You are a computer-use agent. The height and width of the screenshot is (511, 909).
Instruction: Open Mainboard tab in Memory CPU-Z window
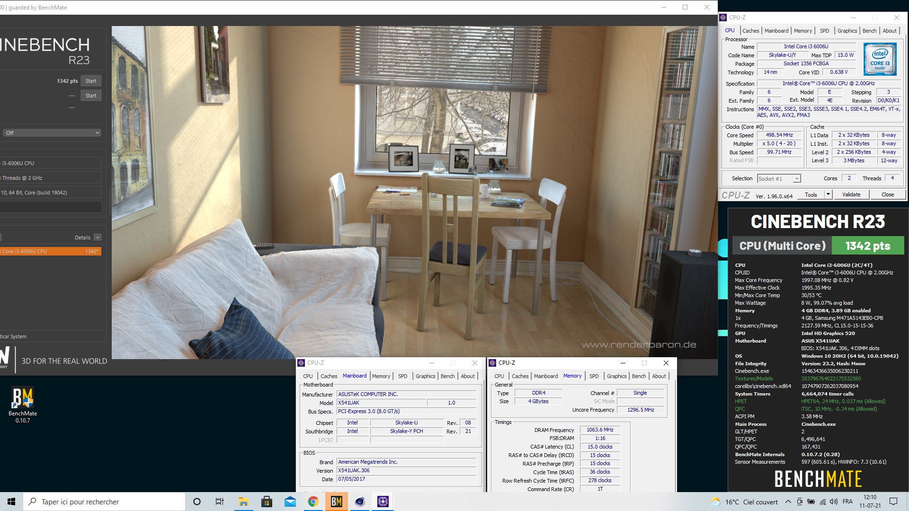pyautogui.click(x=546, y=376)
